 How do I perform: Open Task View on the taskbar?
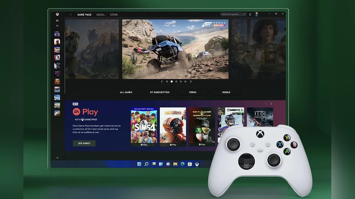point(154,164)
